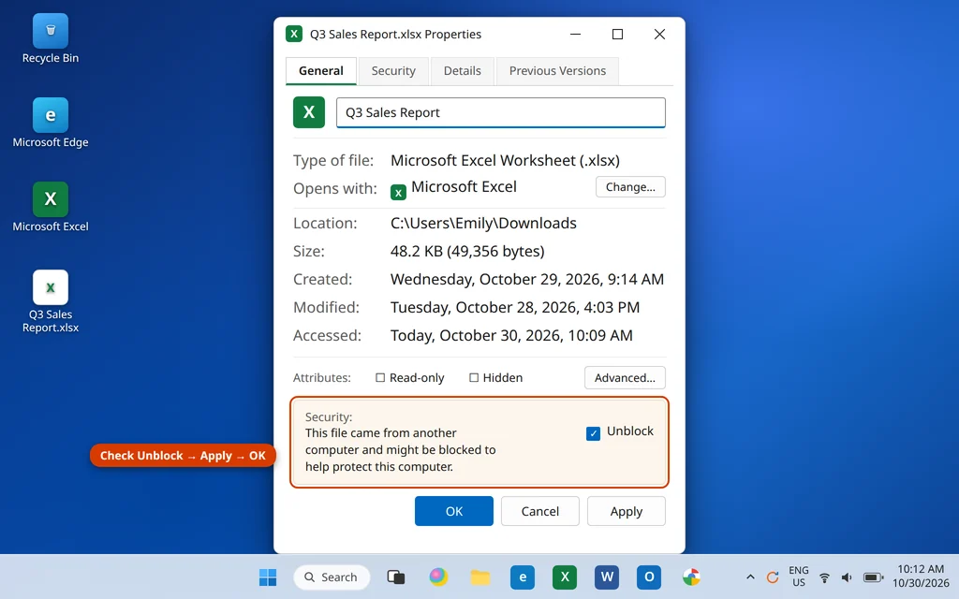Image resolution: width=959 pixels, height=599 pixels.
Task: Open Word from the taskbar
Action: [x=607, y=577]
